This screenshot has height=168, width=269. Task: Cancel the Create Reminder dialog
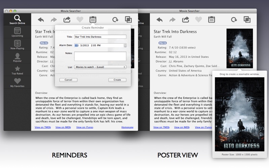pyautogui.click(x=68, y=80)
